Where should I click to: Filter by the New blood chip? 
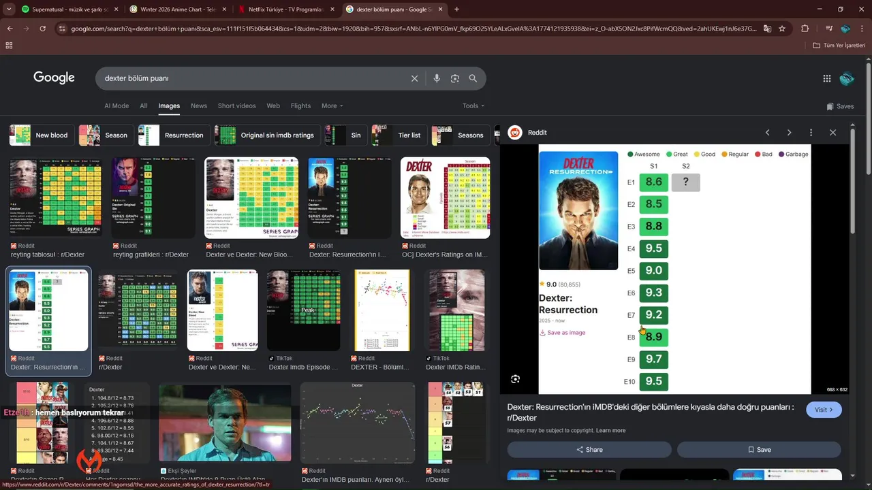[41, 135]
